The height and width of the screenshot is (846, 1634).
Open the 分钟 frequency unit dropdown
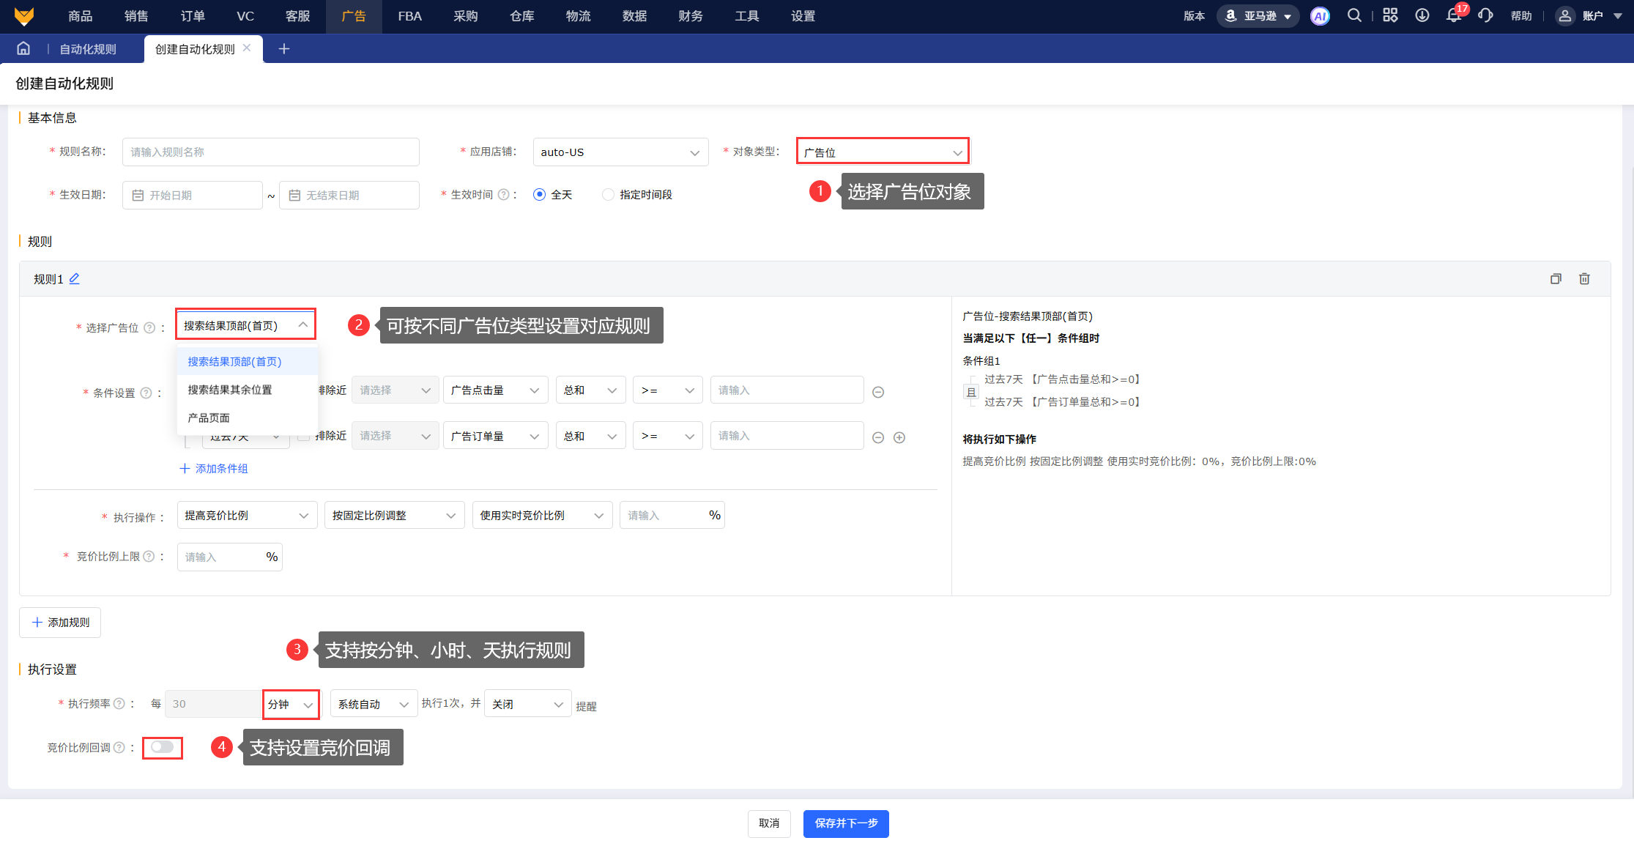[291, 705]
